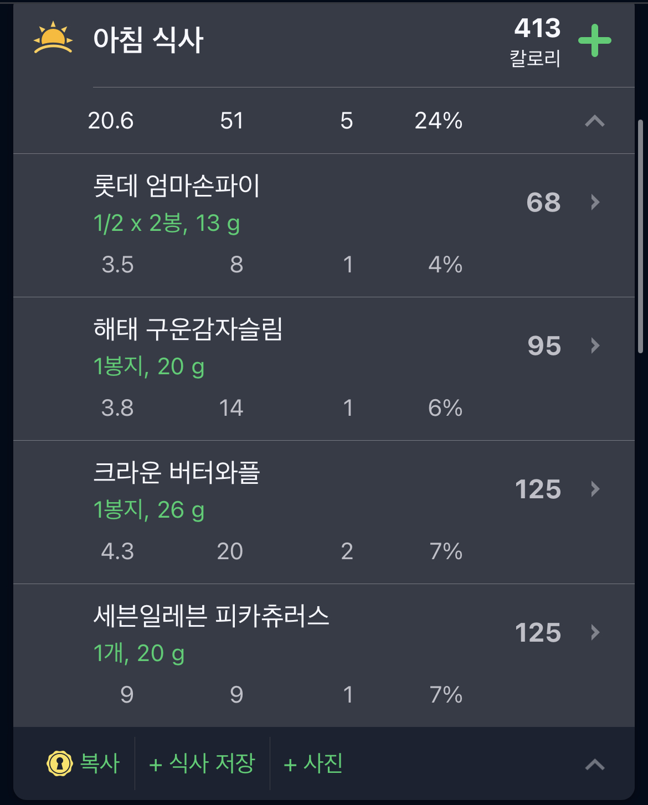The image size is (648, 805).
Task: Click the vertical scrollbar on the right
Action: coord(640,235)
